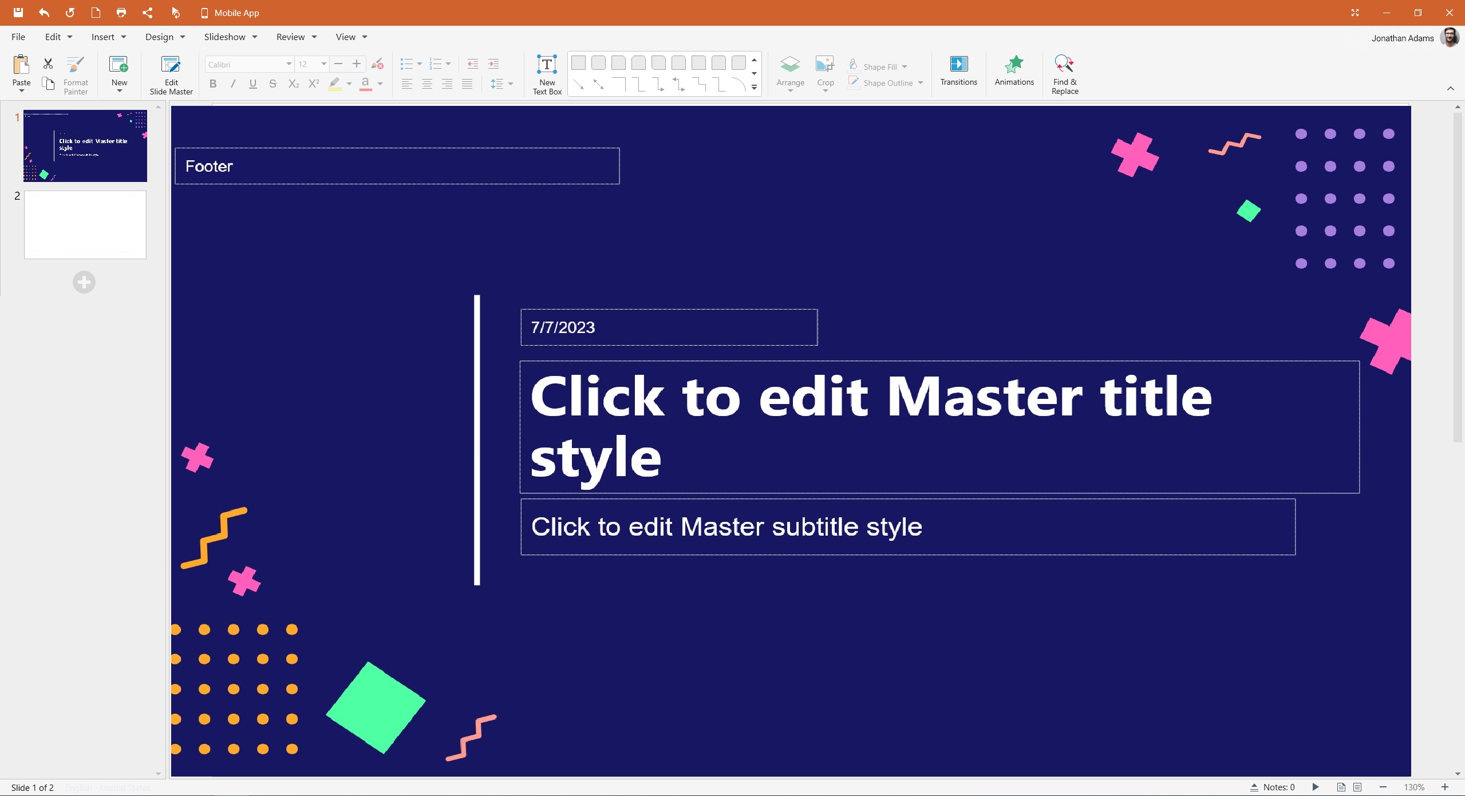Viewport: 1465px width, 796px height.
Task: Toggle superscript formatting
Action: (313, 84)
